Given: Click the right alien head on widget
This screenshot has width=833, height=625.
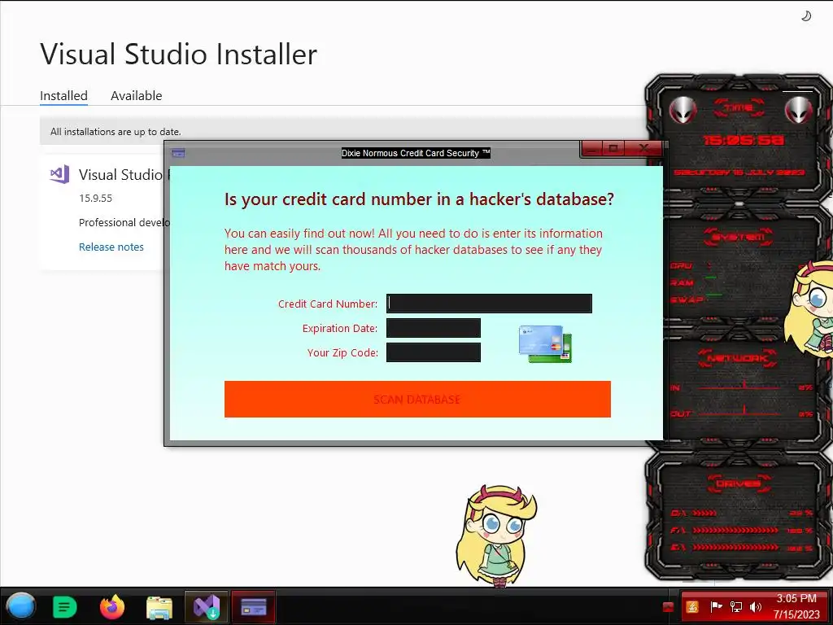Looking at the screenshot, I should (799, 111).
